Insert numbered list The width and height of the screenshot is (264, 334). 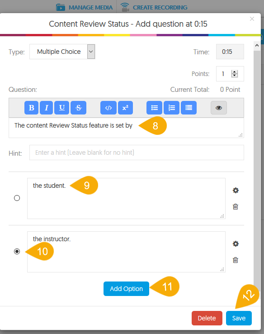(x=171, y=108)
